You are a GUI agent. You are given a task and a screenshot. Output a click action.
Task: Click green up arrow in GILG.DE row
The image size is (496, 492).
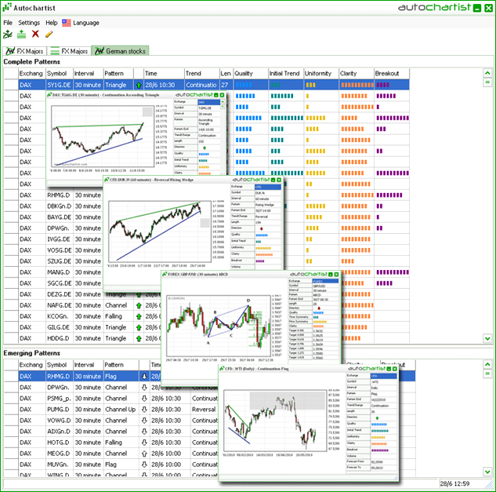139,327
